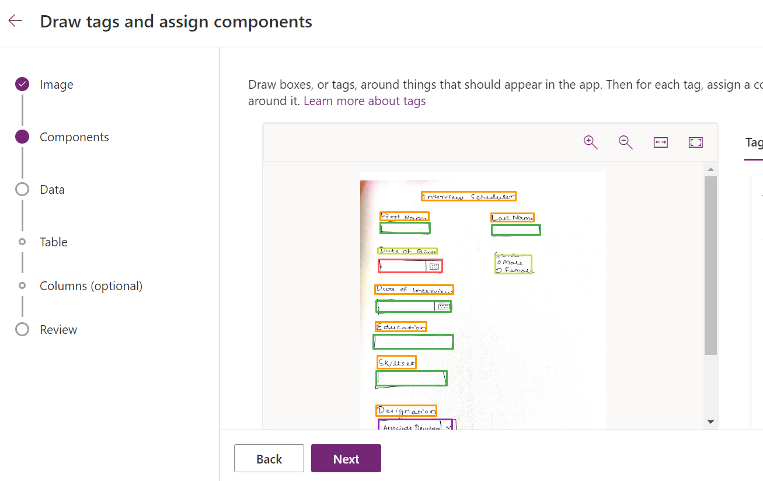Select the Gender tag with Male and Female options
763x481 pixels.
513,264
